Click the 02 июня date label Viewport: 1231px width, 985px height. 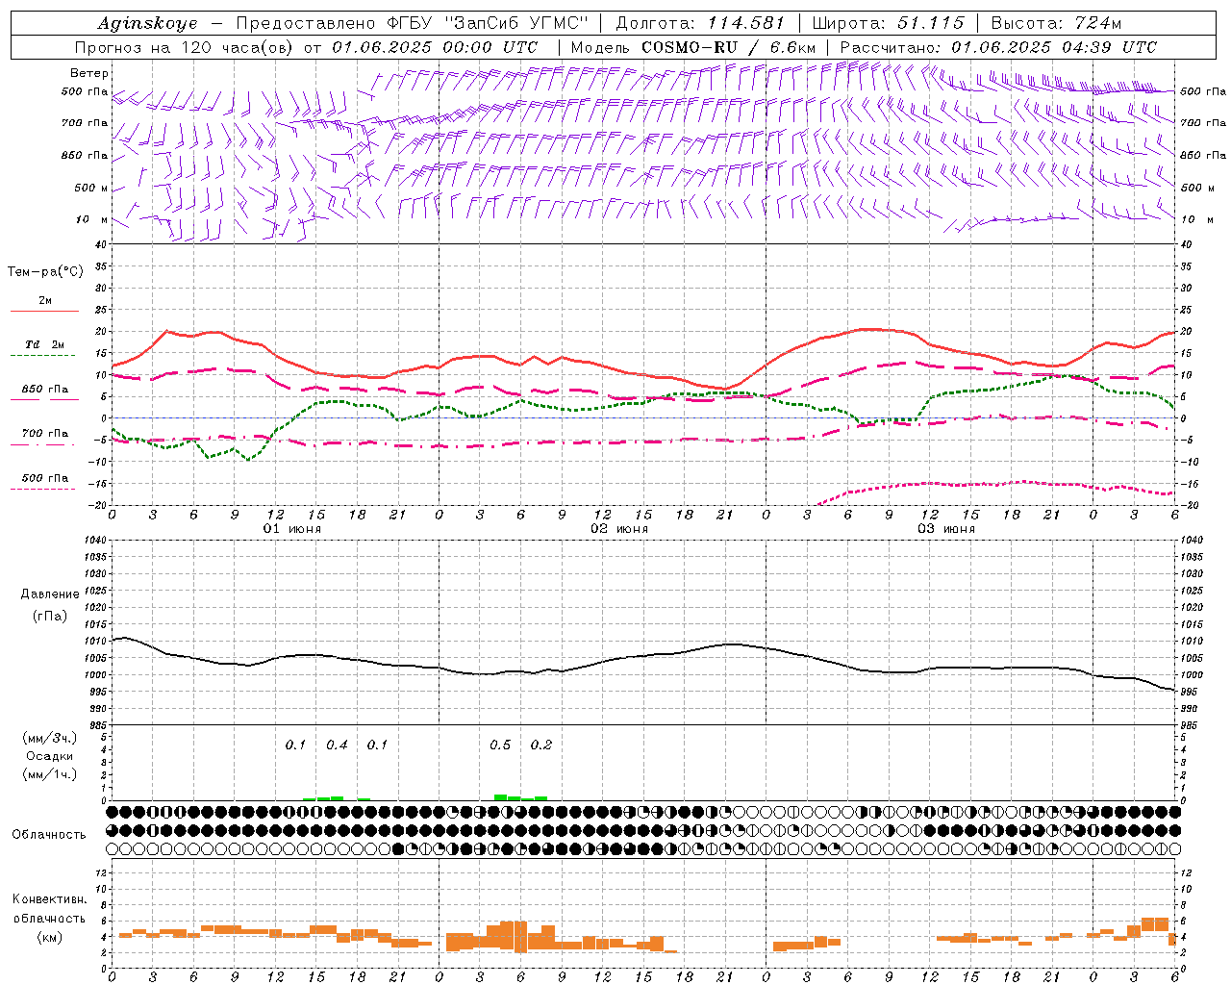click(x=619, y=529)
